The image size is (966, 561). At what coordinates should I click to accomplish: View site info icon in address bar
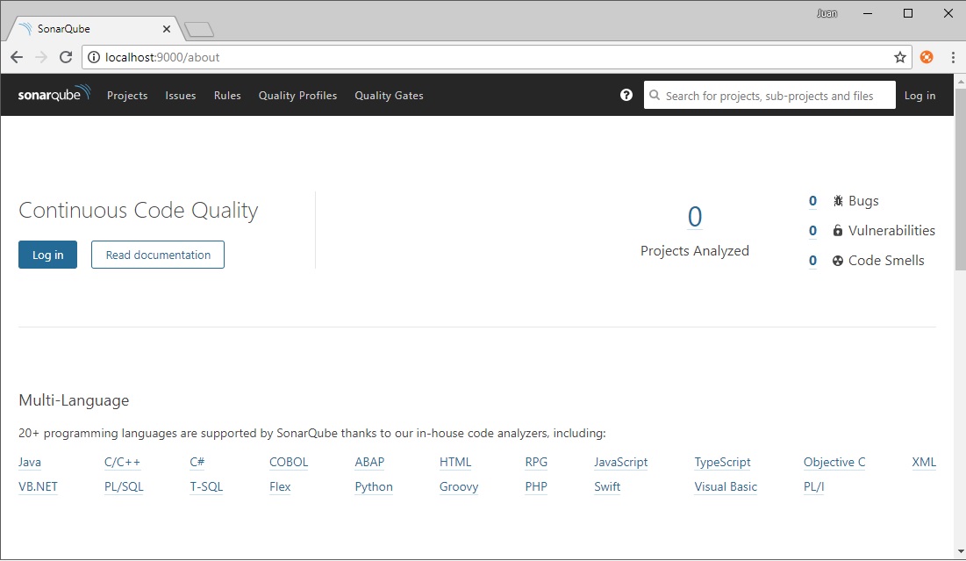pyautogui.click(x=94, y=57)
